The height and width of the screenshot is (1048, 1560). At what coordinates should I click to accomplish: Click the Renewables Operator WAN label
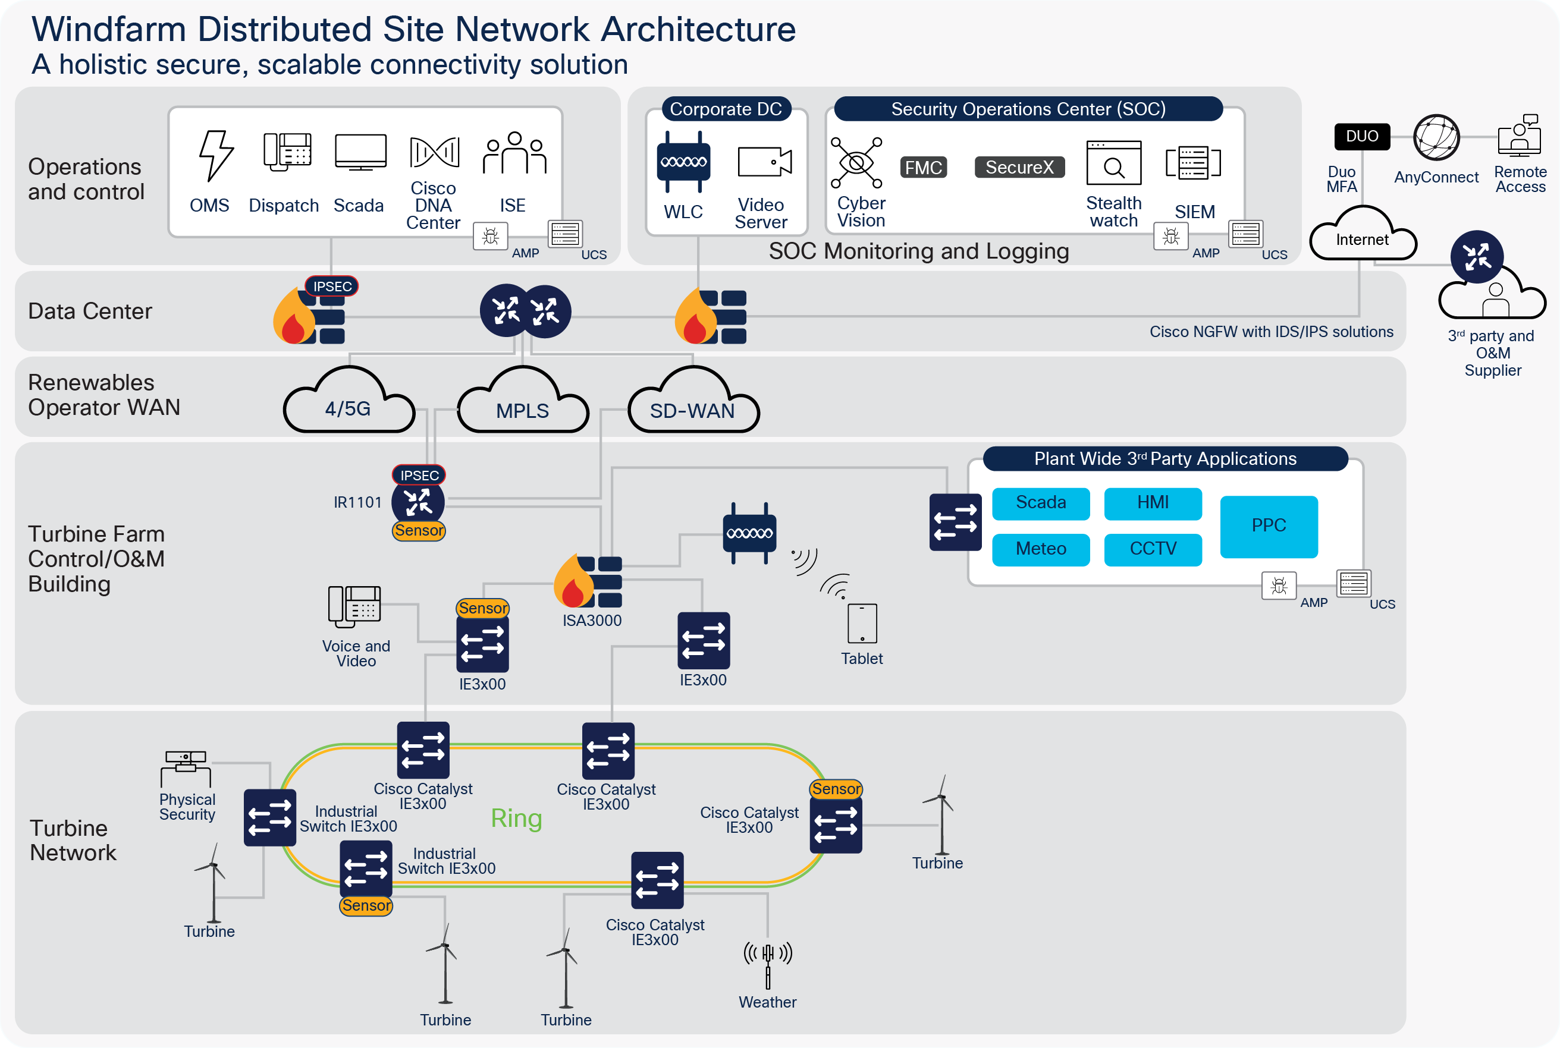coord(103,394)
